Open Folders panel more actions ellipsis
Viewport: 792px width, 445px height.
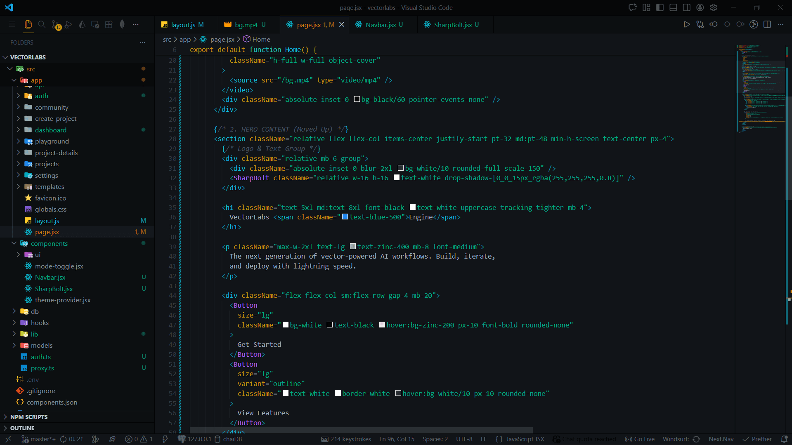click(142, 42)
